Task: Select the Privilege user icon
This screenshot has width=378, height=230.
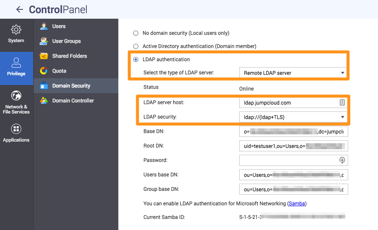Action: [x=16, y=63]
